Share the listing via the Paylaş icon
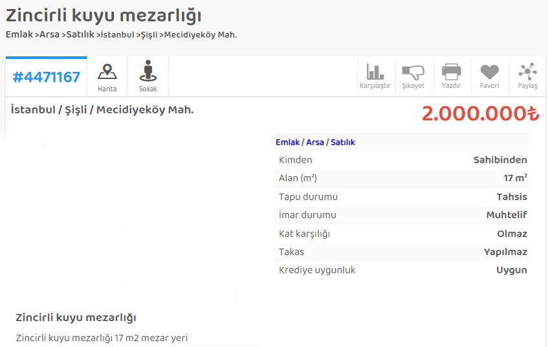The width and height of the screenshot is (548, 347). pyautogui.click(x=527, y=76)
